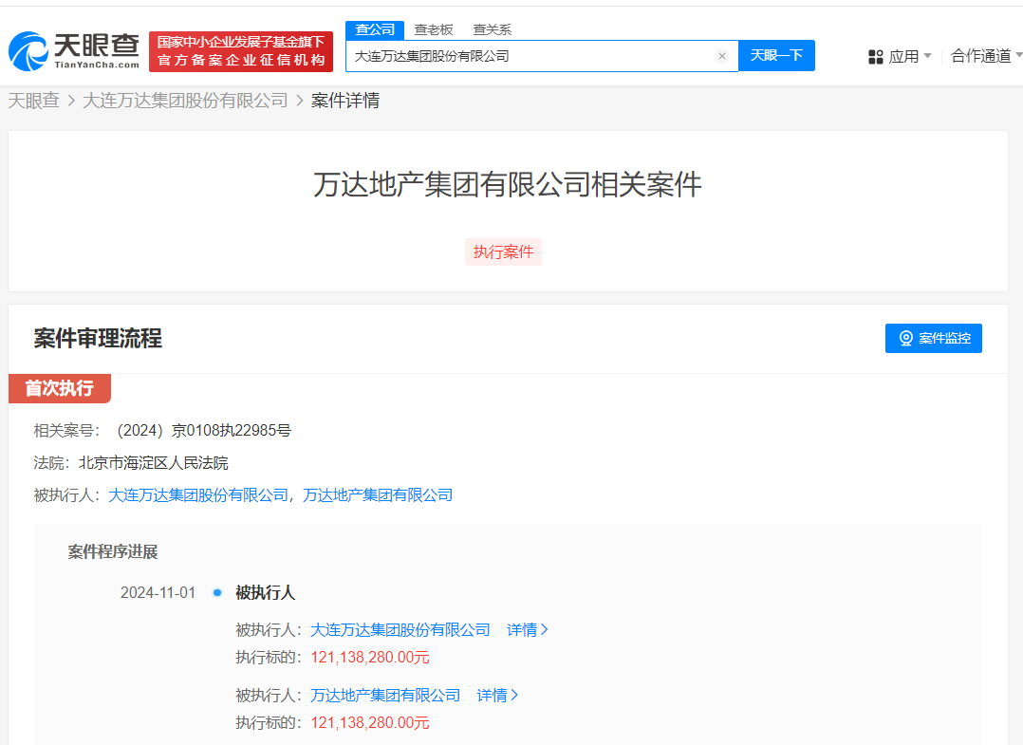The width and height of the screenshot is (1023, 745).
Task: Click the 天眼一下 search button
Action: click(775, 56)
